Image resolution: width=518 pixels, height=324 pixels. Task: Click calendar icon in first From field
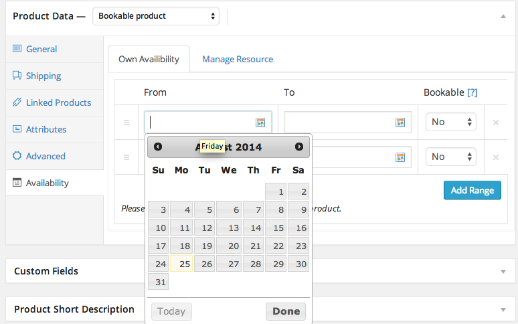click(260, 123)
